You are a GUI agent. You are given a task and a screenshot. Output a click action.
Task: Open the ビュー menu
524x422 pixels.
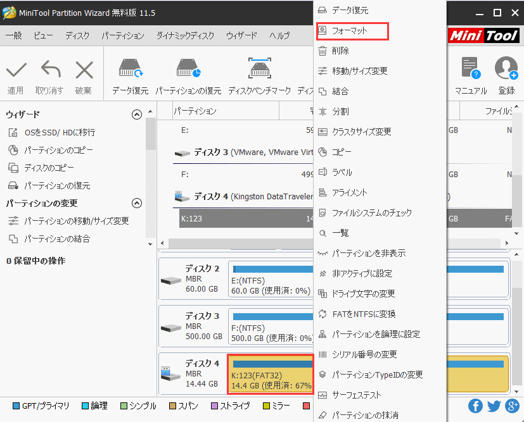tap(44, 35)
